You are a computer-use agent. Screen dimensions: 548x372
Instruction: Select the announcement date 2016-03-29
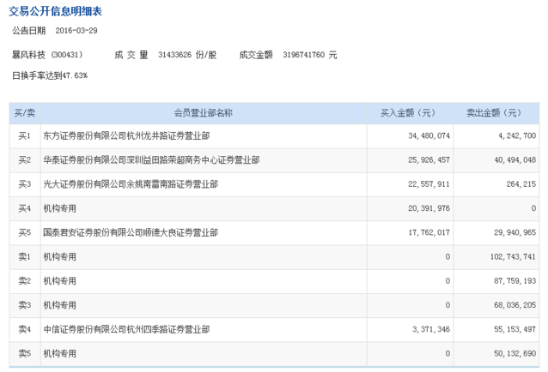click(76, 31)
